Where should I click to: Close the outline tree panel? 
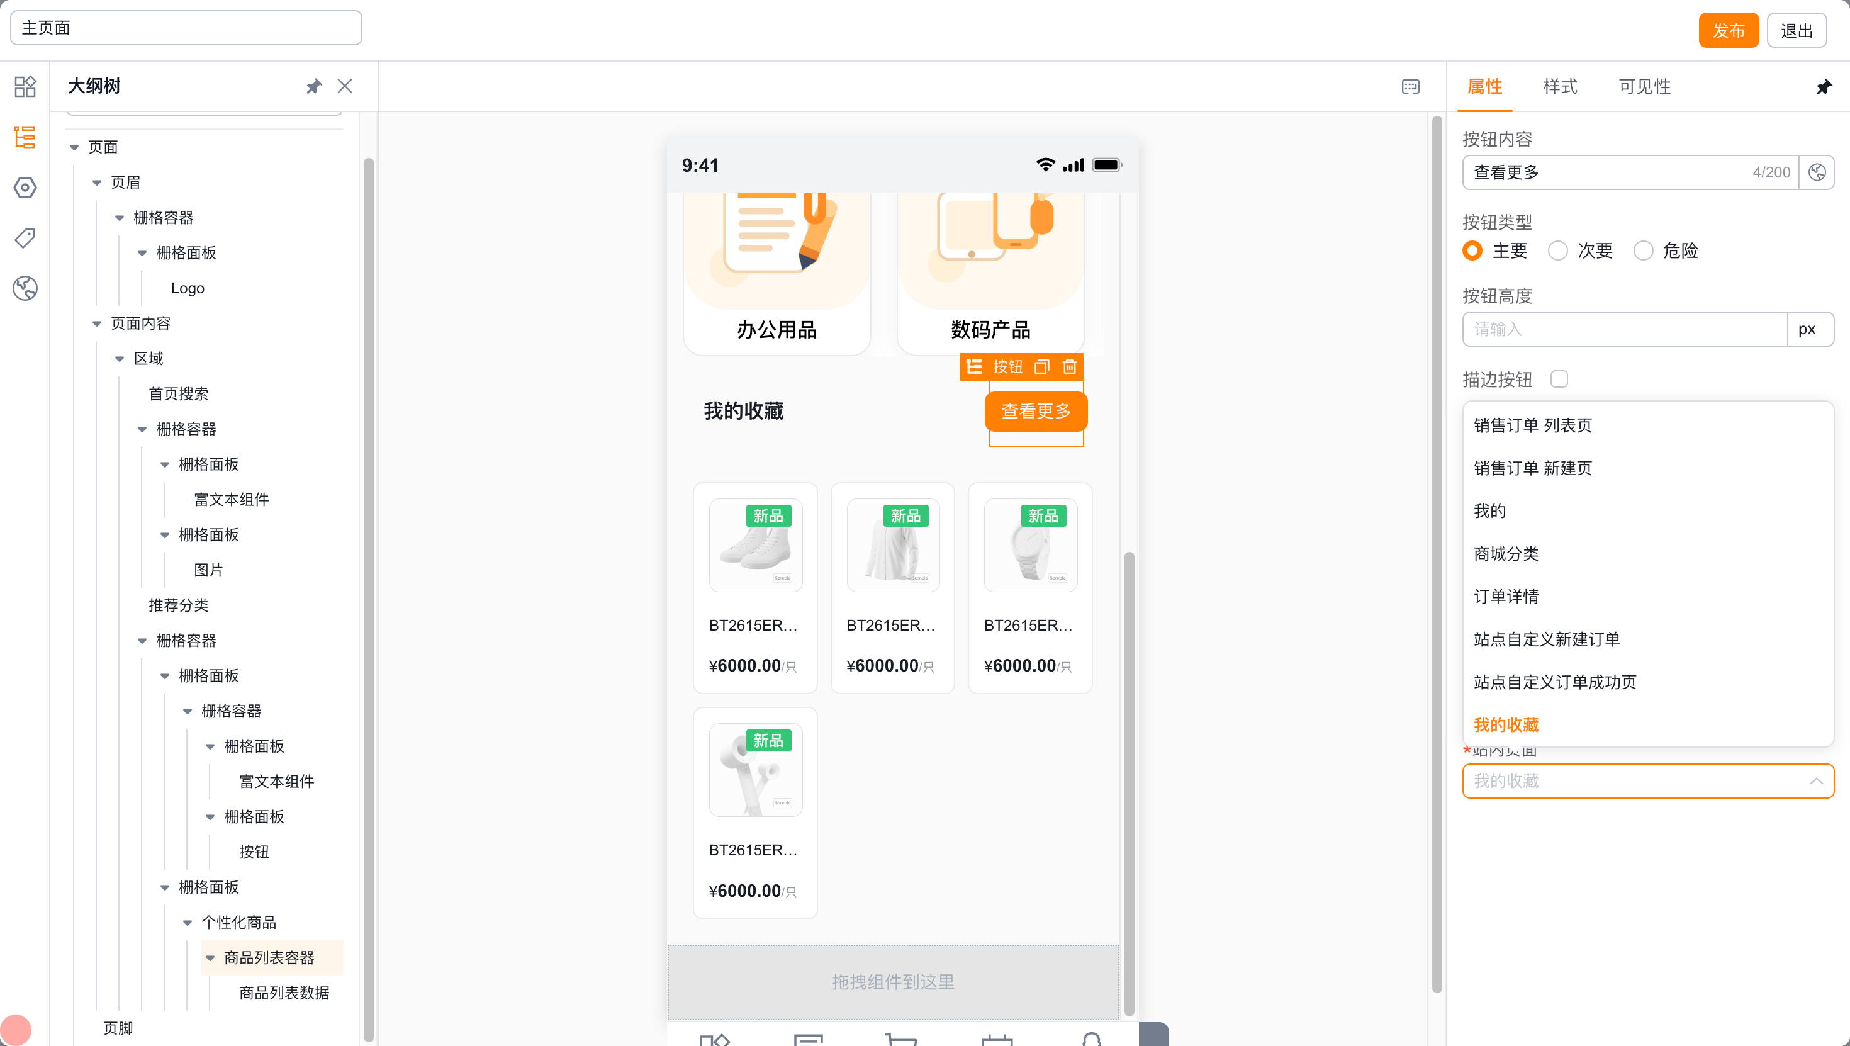[345, 86]
